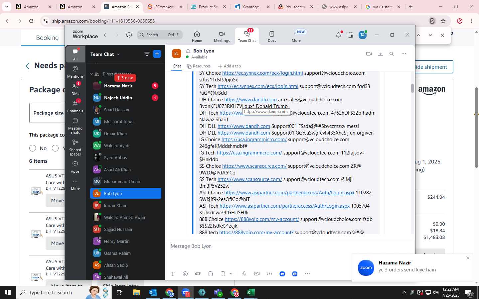Viewport: 479px width, 299px height.
Task: Open chat with Najeeb Uddin
Action: click(126, 98)
